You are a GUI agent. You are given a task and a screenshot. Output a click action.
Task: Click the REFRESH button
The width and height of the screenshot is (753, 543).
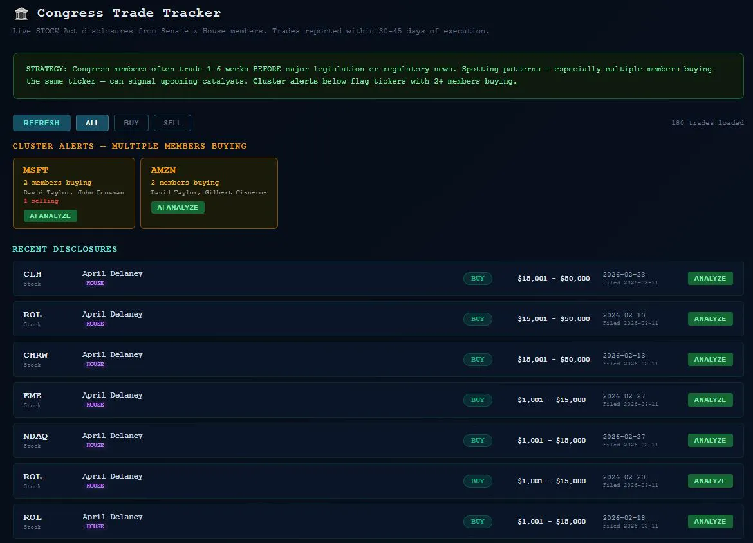(x=42, y=123)
